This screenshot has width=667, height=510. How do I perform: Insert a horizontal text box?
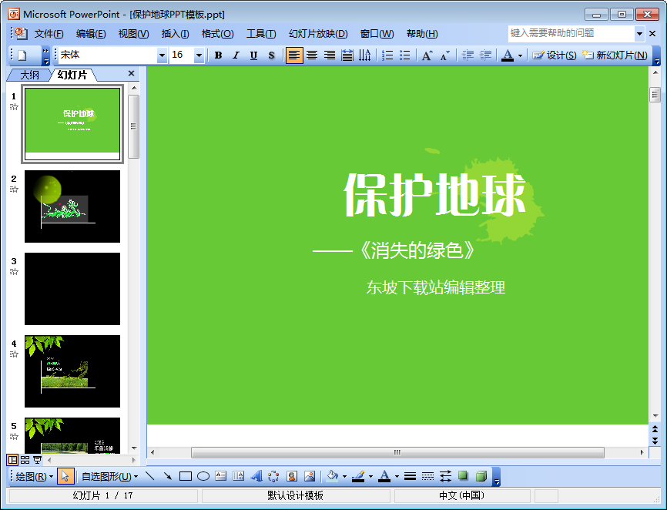pos(221,476)
